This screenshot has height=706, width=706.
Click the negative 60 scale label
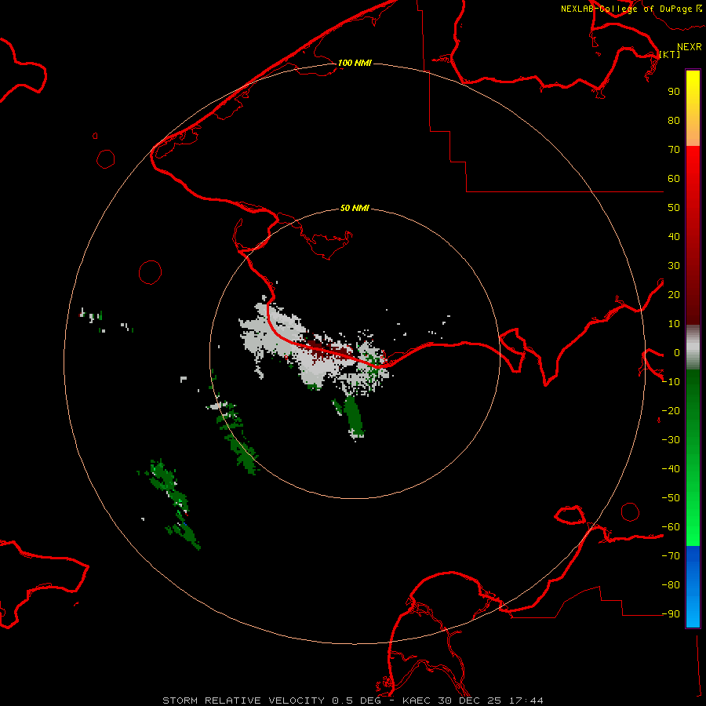671,527
